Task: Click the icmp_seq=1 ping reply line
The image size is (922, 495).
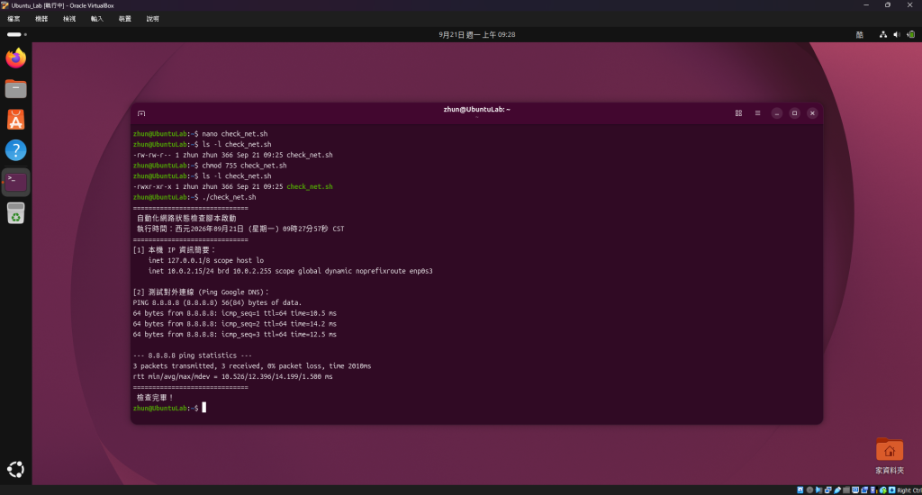Action: click(235, 313)
